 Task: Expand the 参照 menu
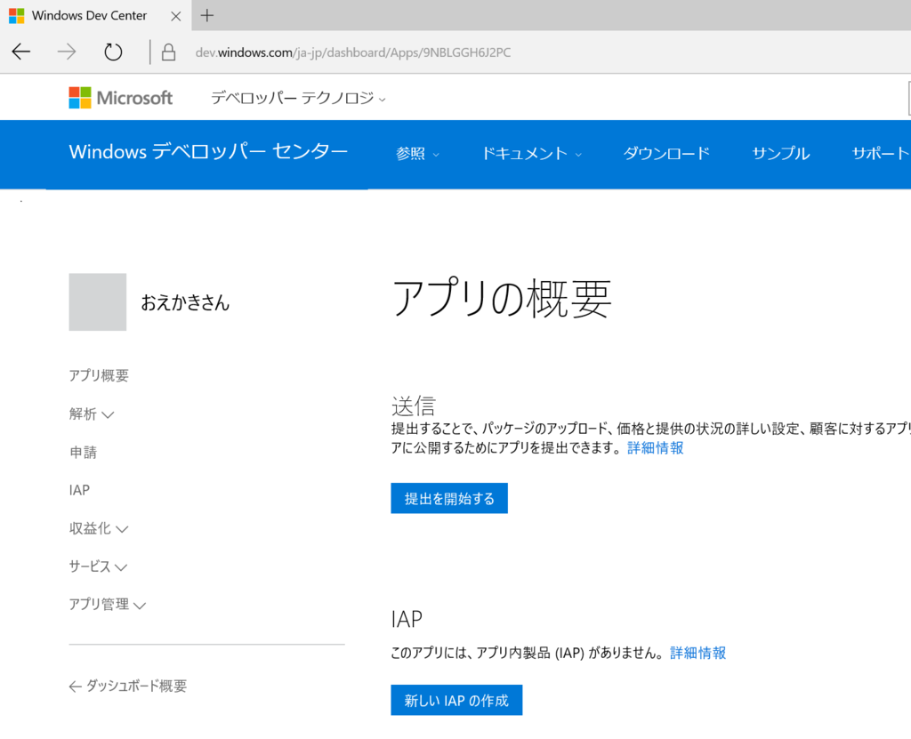(418, 153)
